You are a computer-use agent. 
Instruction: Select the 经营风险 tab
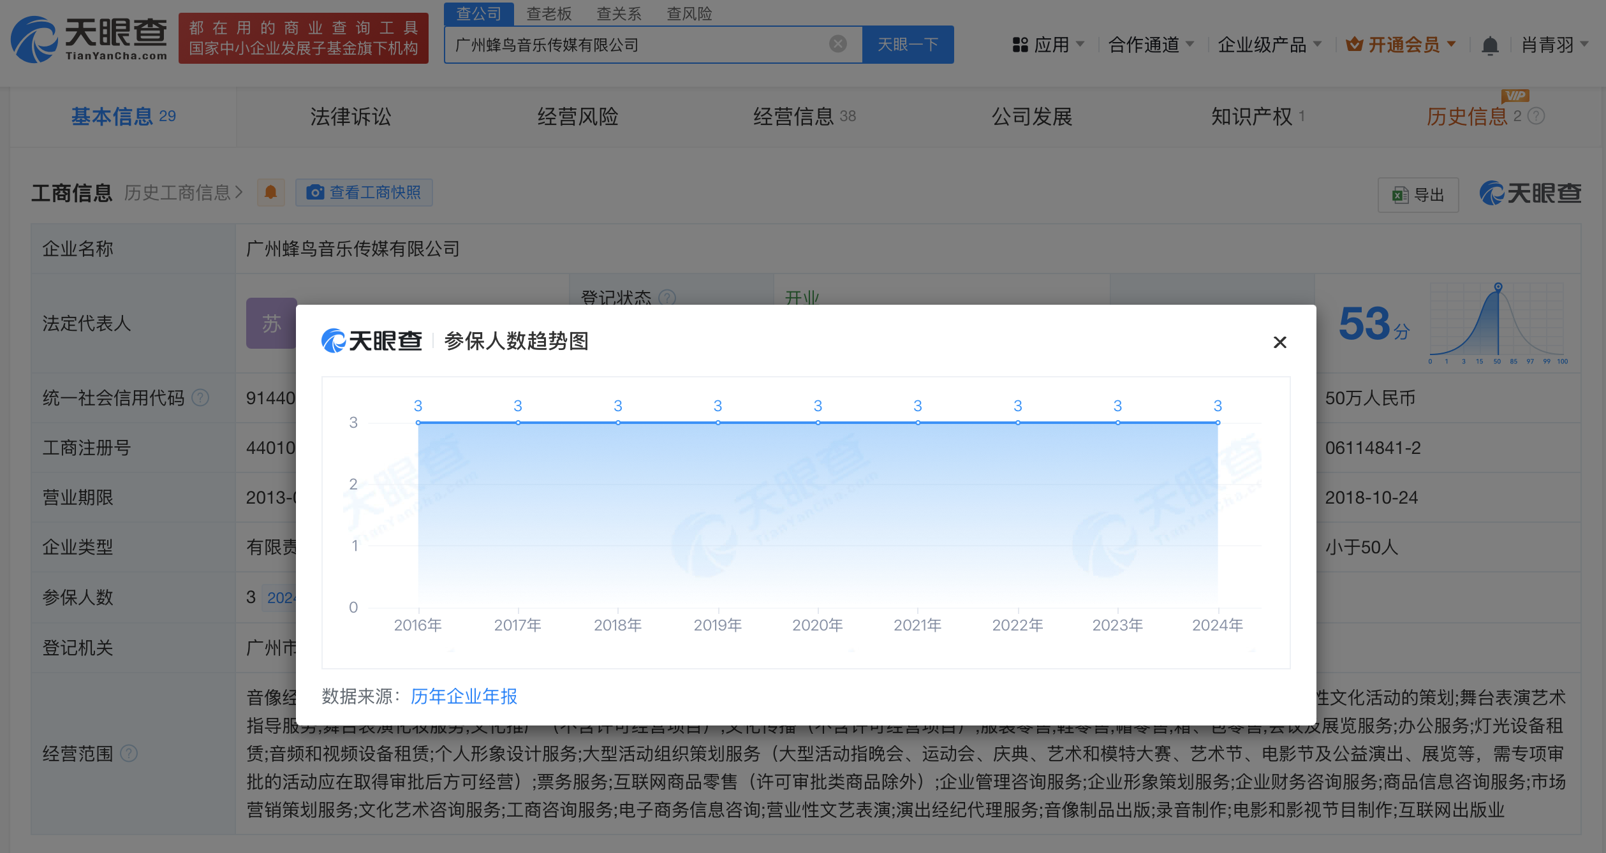pos(578,117)
